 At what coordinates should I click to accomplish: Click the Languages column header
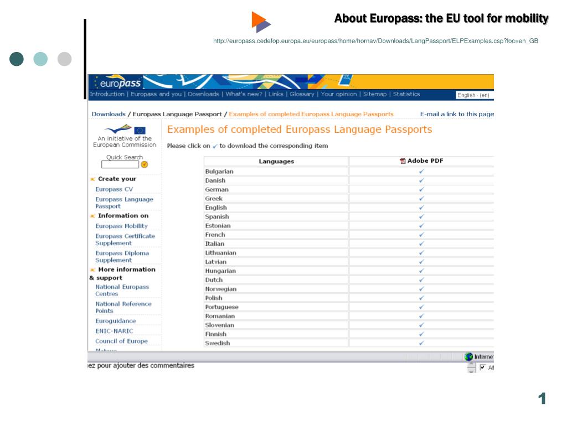(276, 161)
